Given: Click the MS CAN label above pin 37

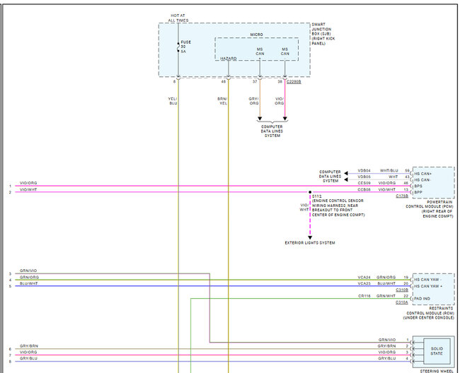Looking at the screenshot, I should point(260,52).
